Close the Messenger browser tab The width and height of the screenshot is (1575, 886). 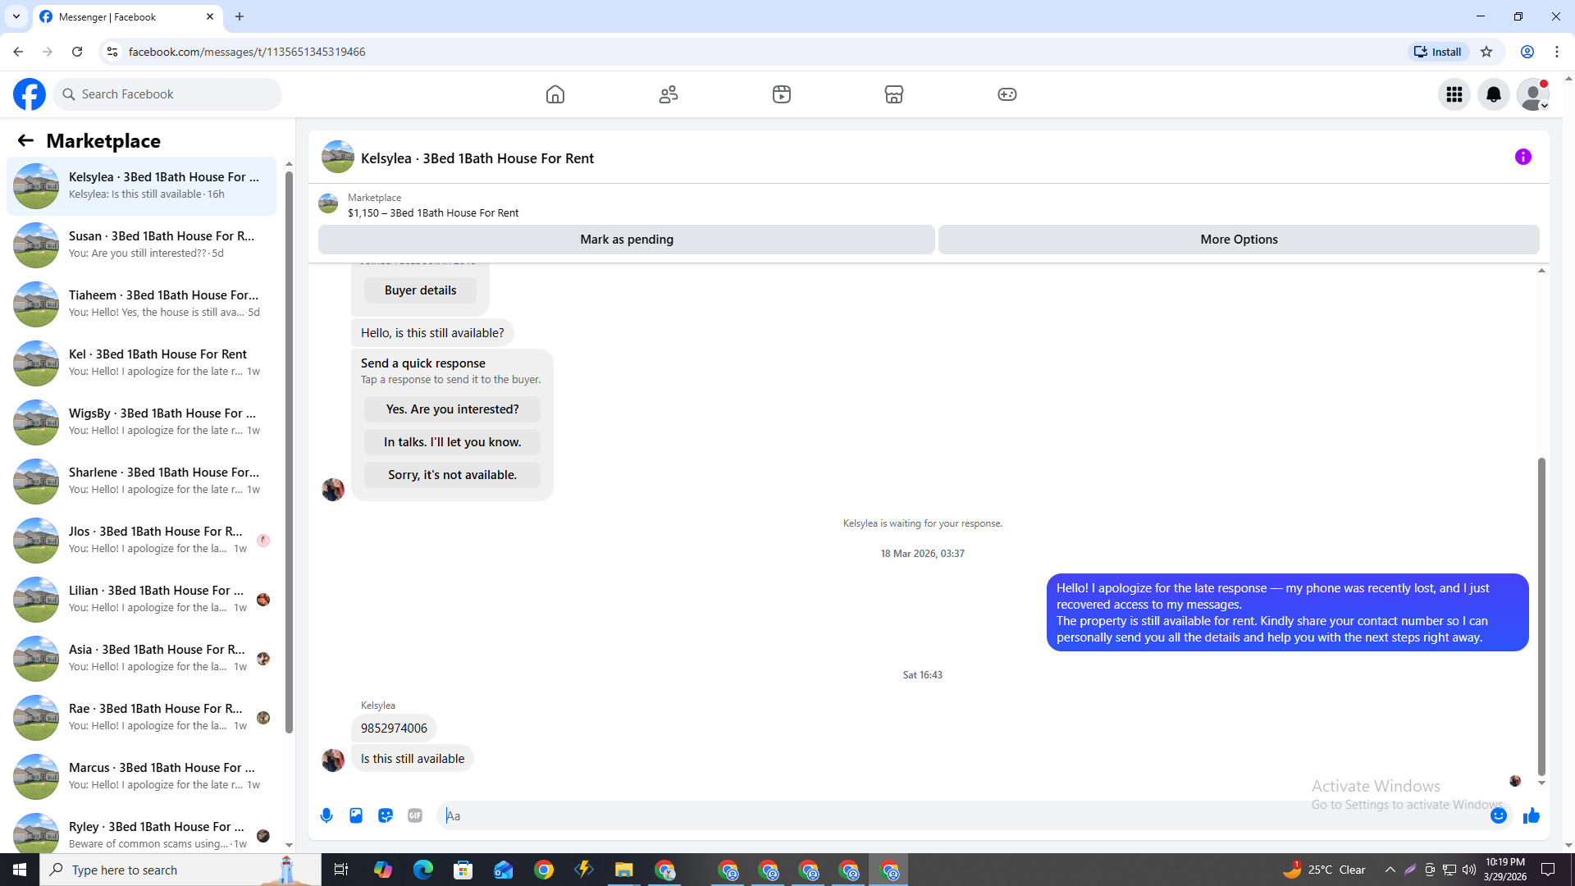[210, 16]
